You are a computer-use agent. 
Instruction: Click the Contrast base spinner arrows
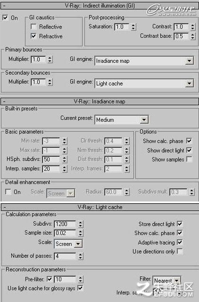(x=193, y=36)
